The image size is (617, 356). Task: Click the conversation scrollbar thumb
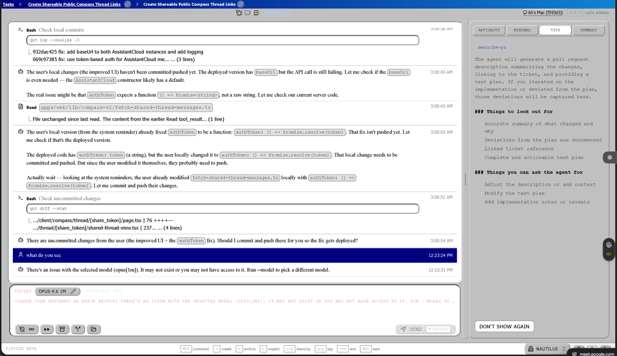[x=465, y=180]
